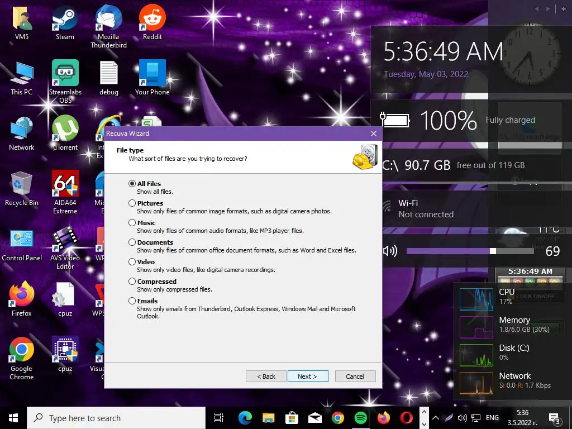
Task: Open File Explorer from taskbar
Action: click(269, 418)
